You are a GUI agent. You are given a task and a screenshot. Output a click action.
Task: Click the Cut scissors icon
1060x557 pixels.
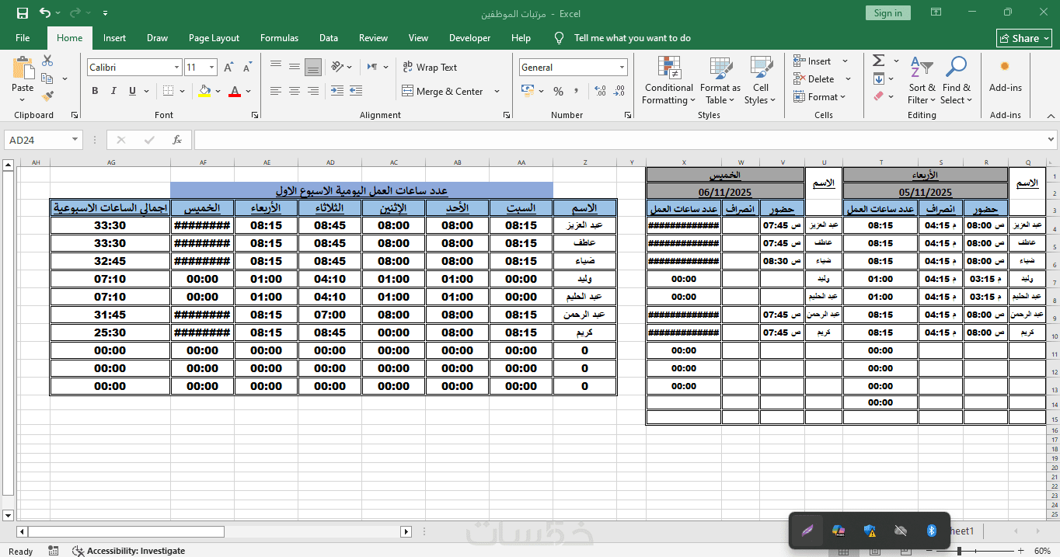47,61
